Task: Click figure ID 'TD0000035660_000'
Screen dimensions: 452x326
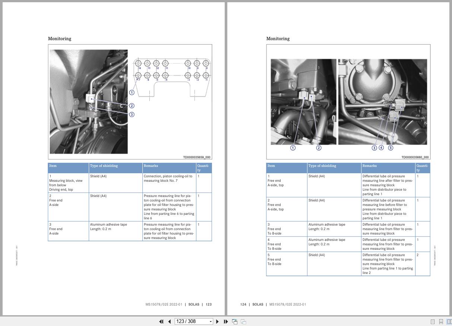Action: (415, 157)
